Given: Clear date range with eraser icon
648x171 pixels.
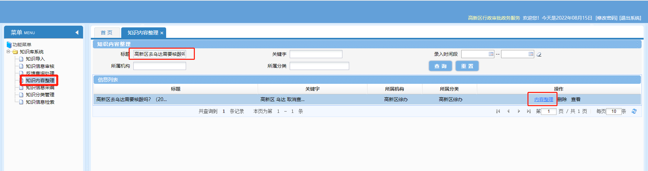Looking at the screenshot, I should pyautogui.click(x=539, y=54).
